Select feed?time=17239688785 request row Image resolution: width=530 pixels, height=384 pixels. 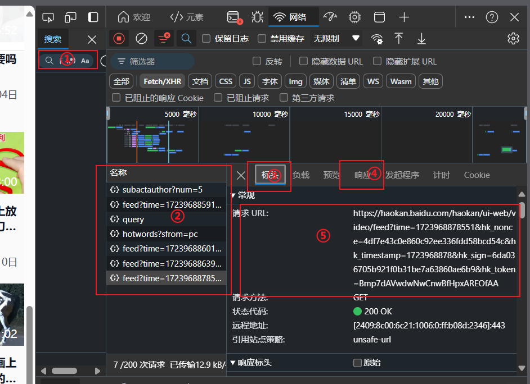click(x=167, y=278)
